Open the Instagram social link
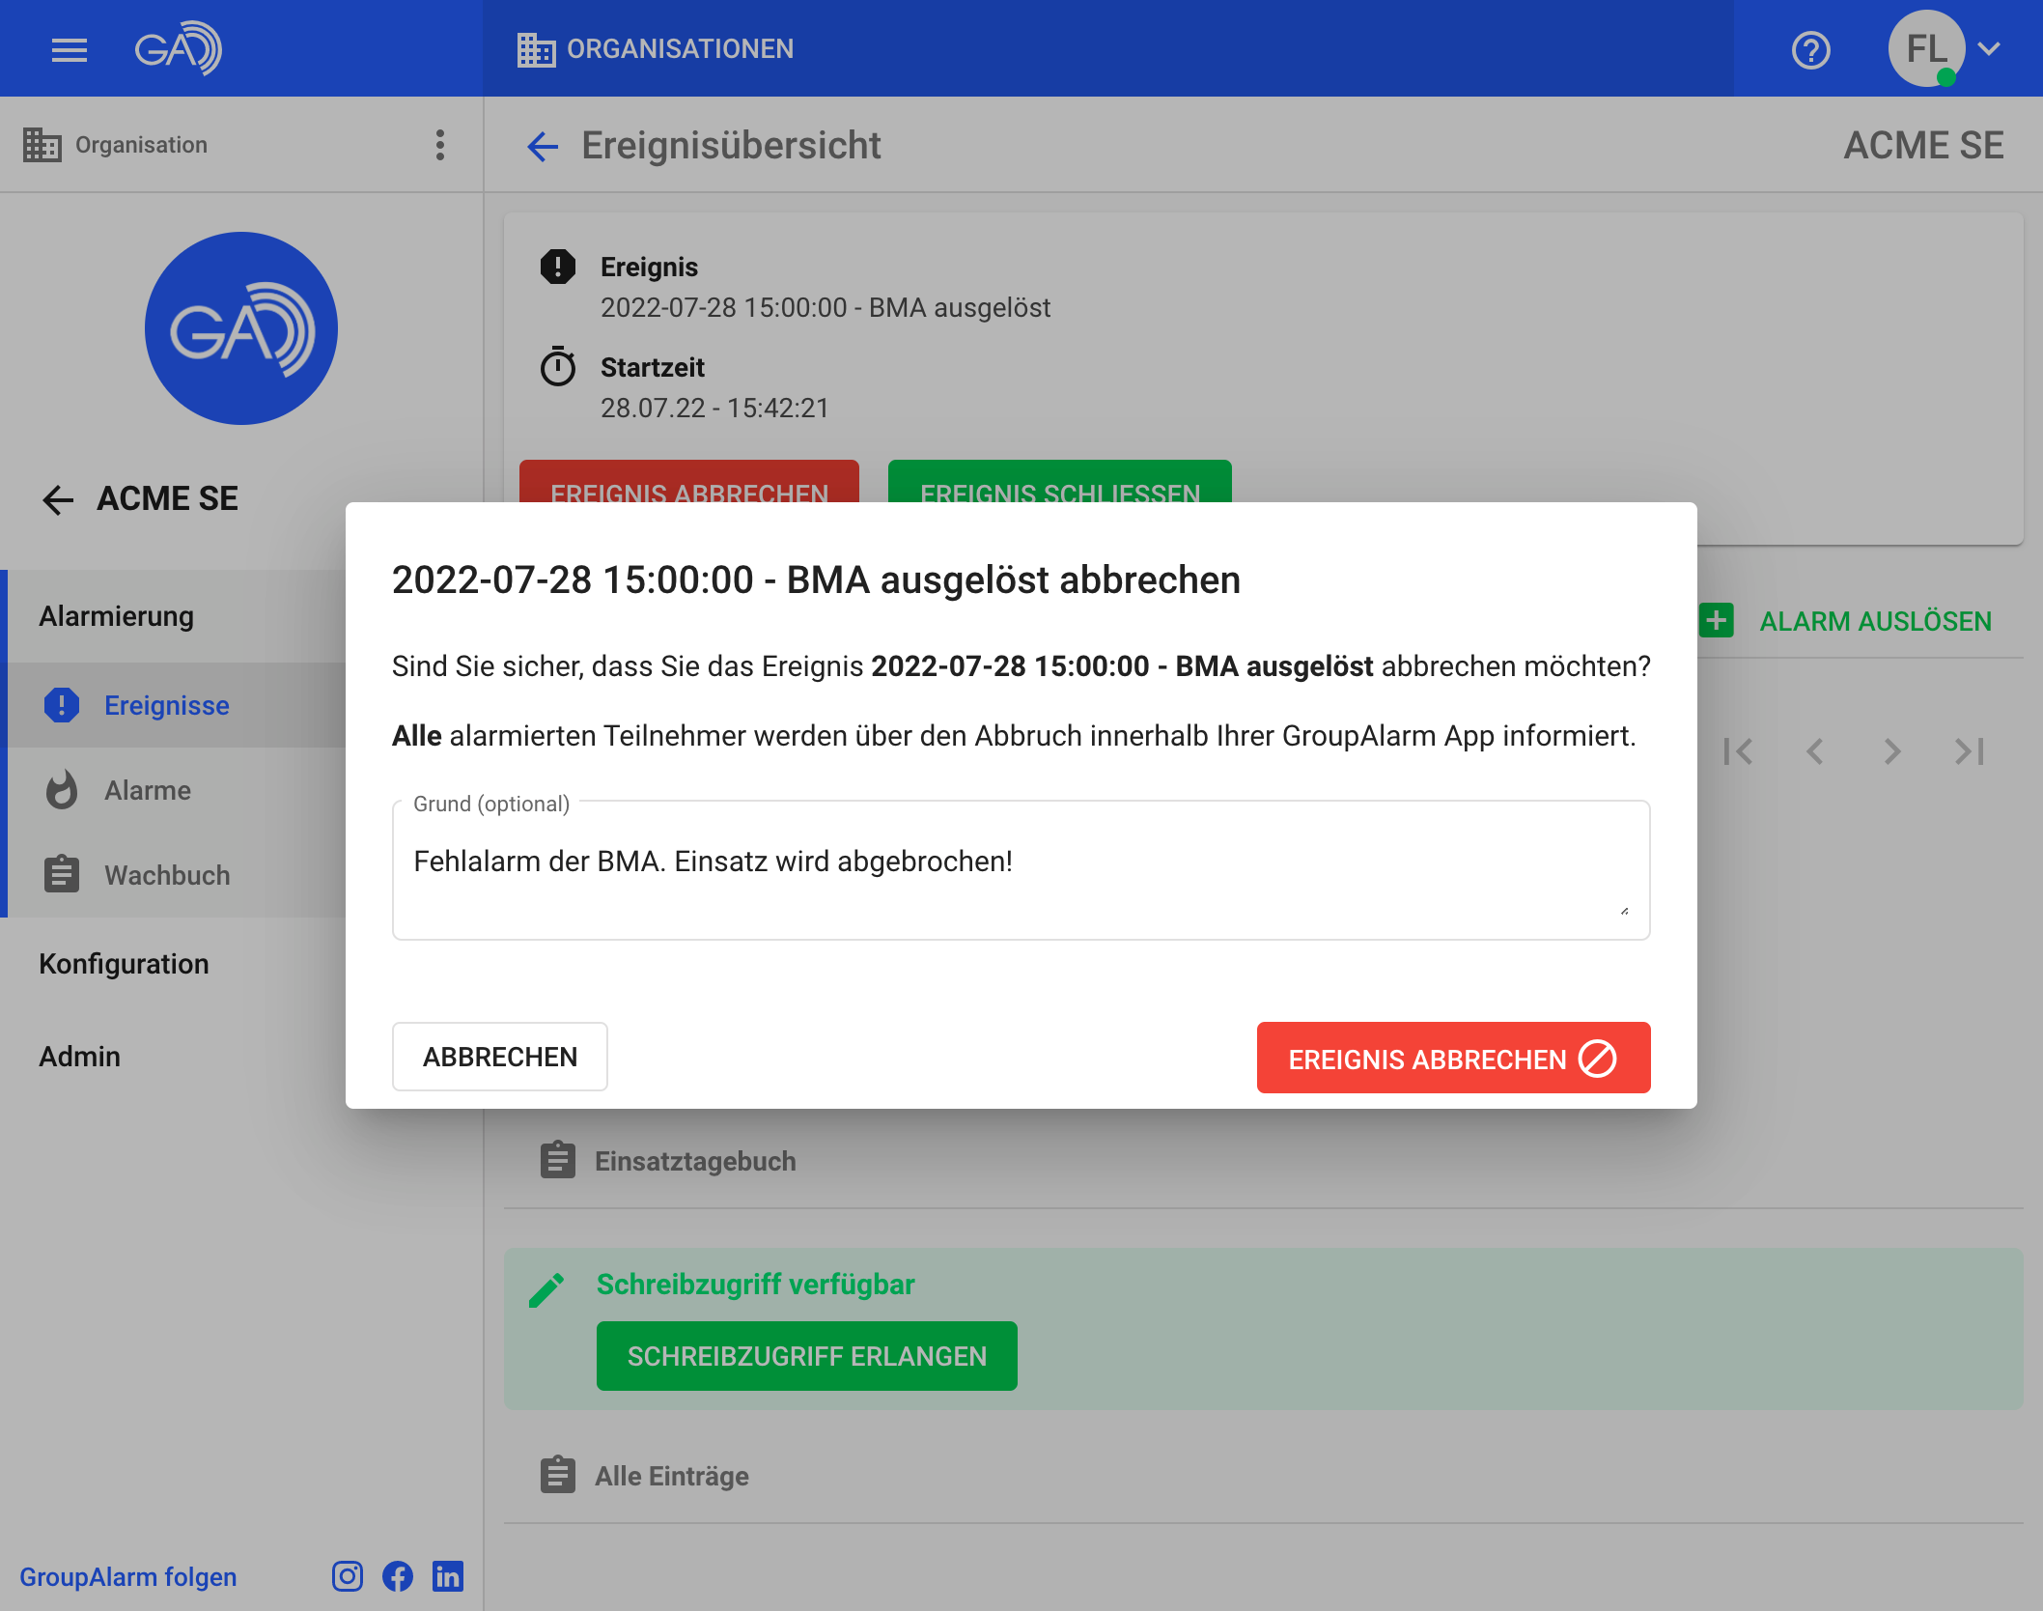This screenshot has height=1611, width=2043. click(348, 1576)
